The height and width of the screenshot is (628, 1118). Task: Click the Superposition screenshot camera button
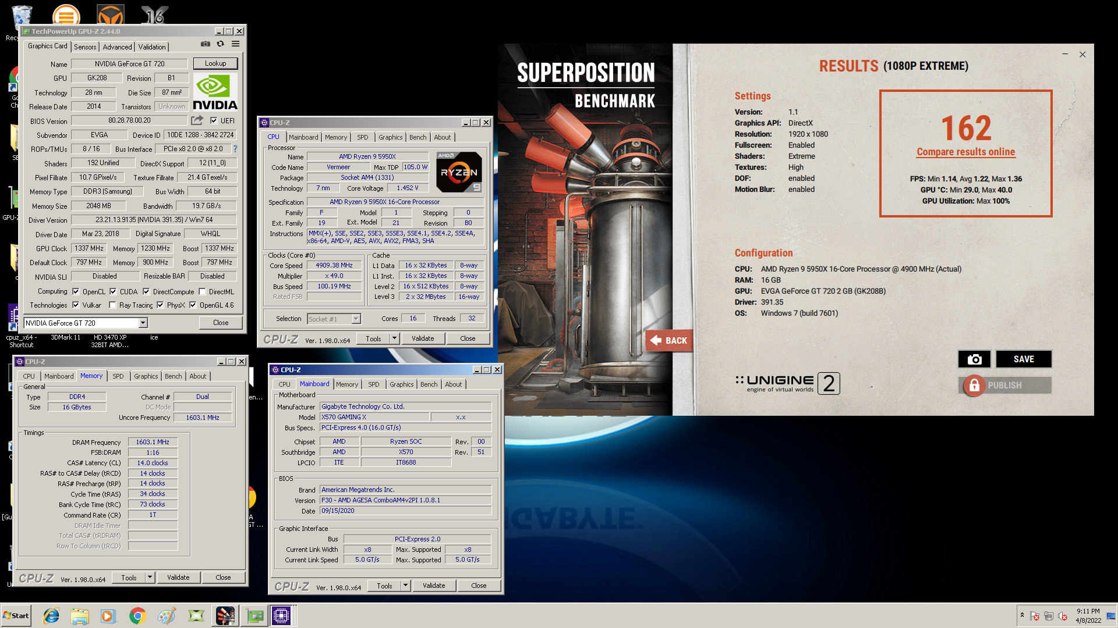(x=974, y=359)
